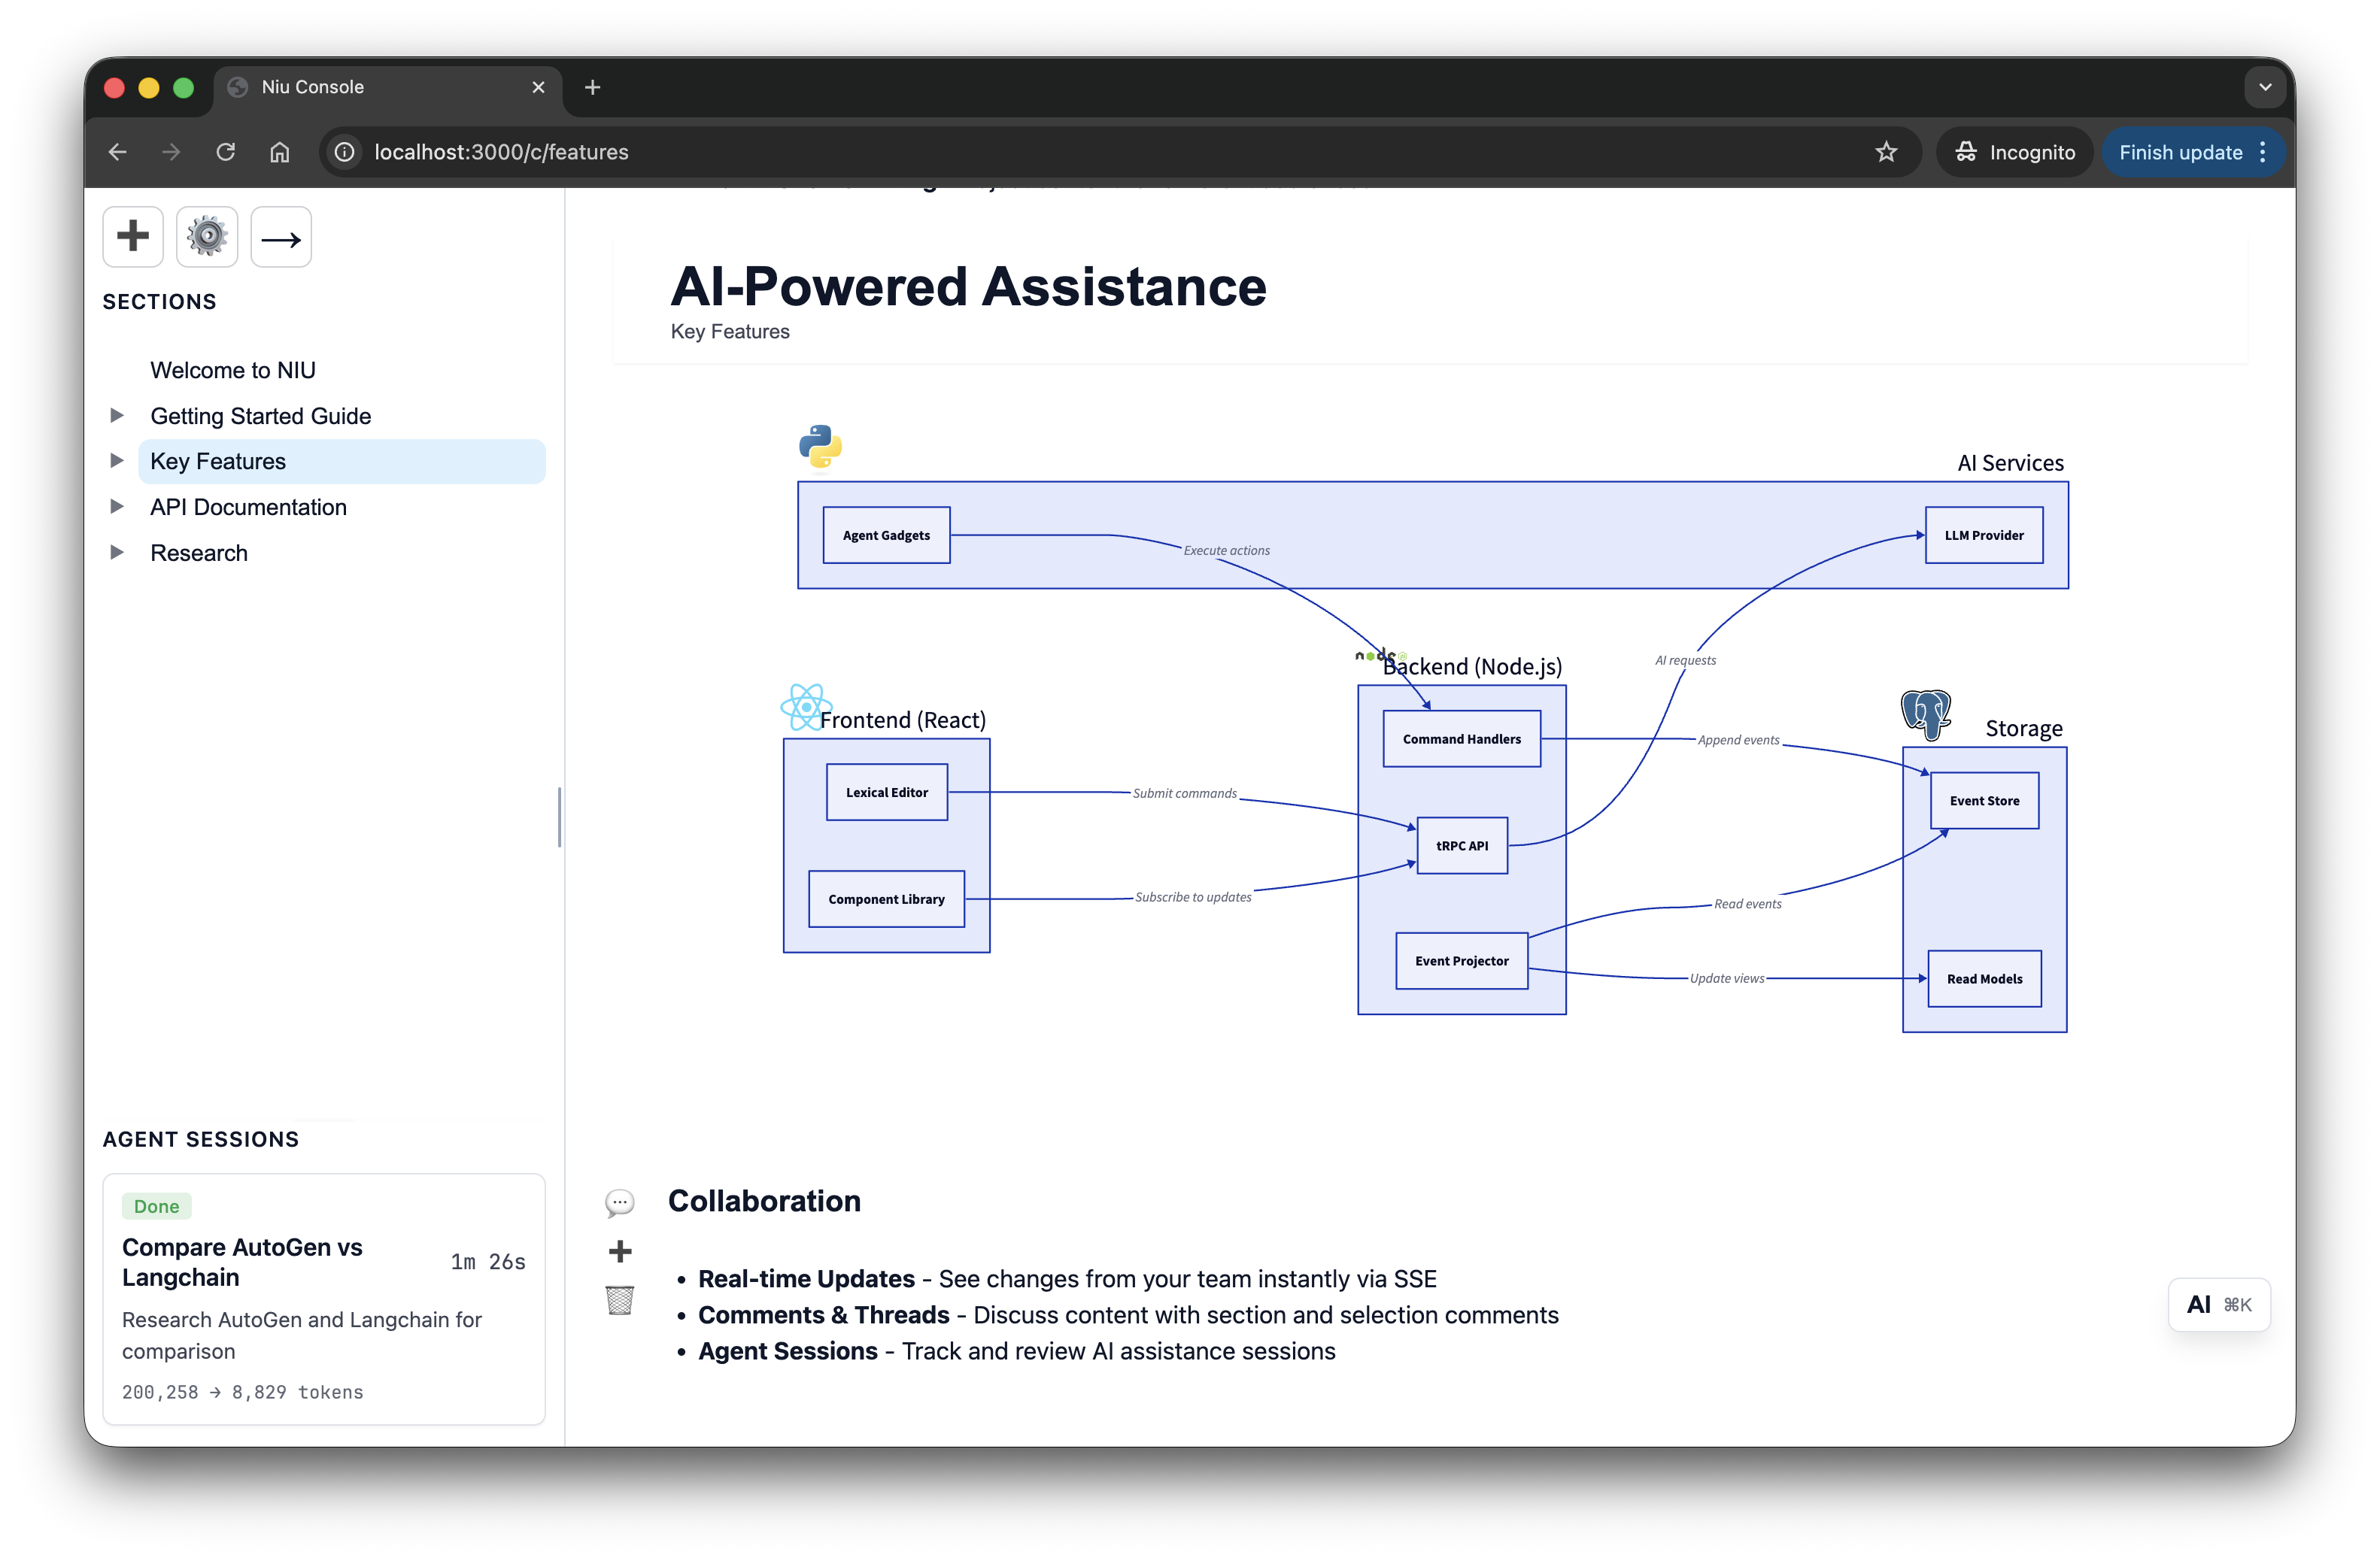This screenshot has width=2380, height=1558.
Task: Click the Collaboration heading
Action: point(764,1202)
